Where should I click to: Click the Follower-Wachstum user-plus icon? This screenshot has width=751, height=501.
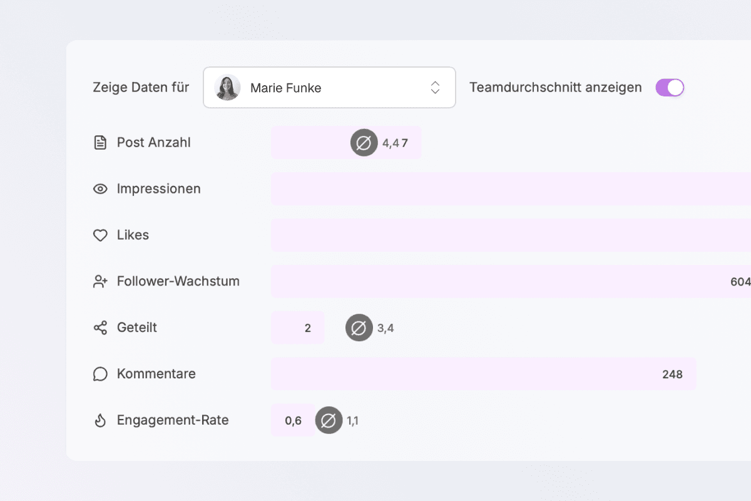pos(100,282)
